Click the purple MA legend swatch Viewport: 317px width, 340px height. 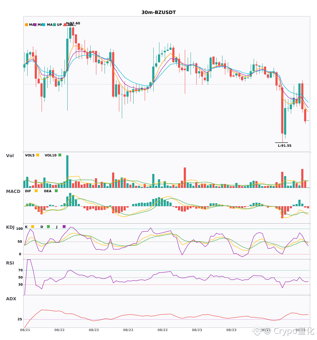pyautogui.click(x=35, y=25)
